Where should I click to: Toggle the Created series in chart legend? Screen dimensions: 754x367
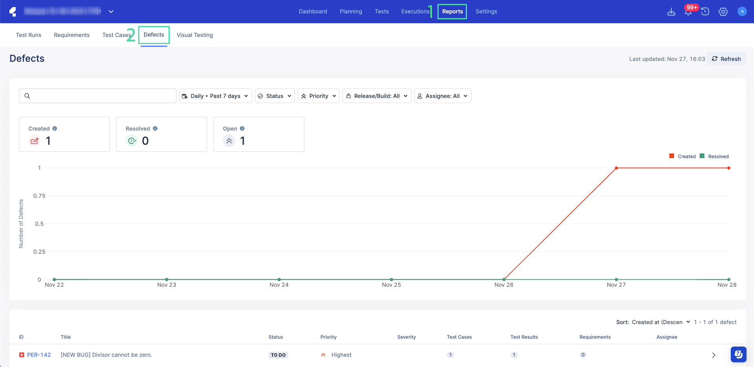click(x=683, y=157)
